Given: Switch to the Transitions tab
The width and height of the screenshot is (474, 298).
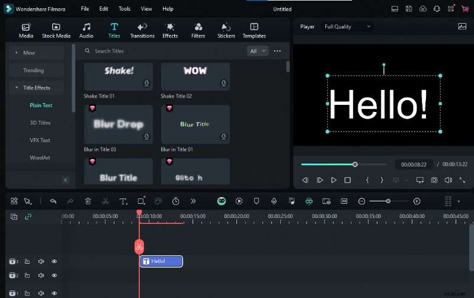Looking at the screenshot, I should click(x=142, y=30).
